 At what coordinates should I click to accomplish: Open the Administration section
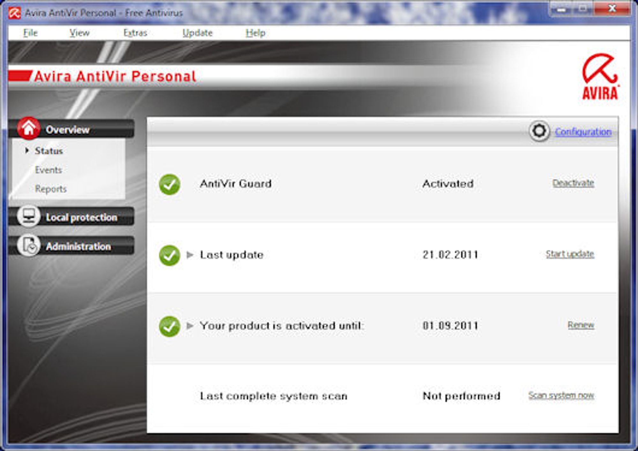(71, 246)
